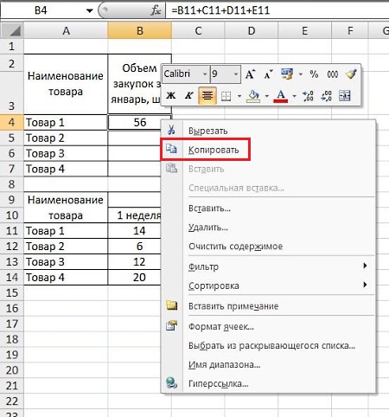
Task: Click the decrease decimal places icon
Action: (x=326, y=96)
